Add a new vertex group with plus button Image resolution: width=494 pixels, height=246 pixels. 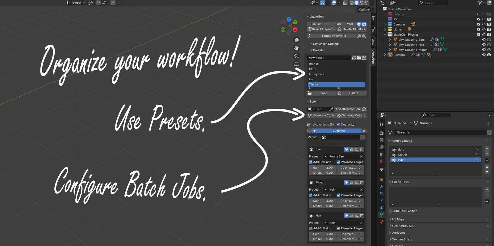point(487,148)
